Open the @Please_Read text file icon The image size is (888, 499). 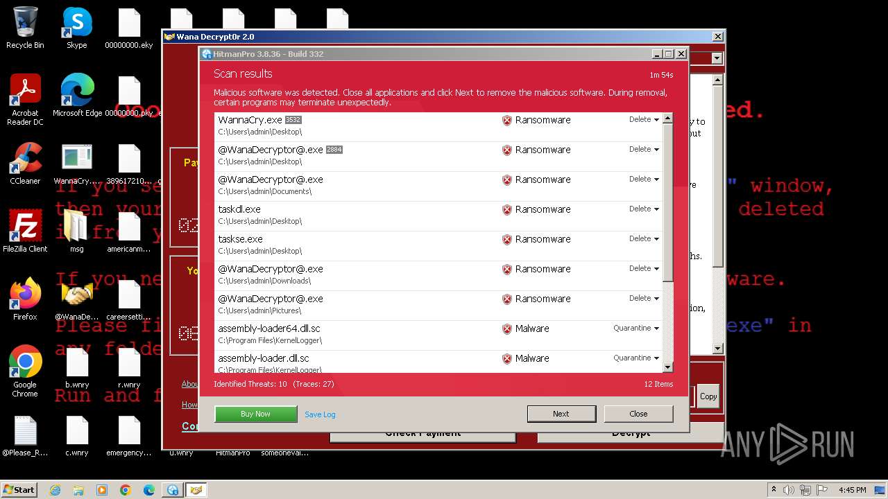(x=25, y=435)
